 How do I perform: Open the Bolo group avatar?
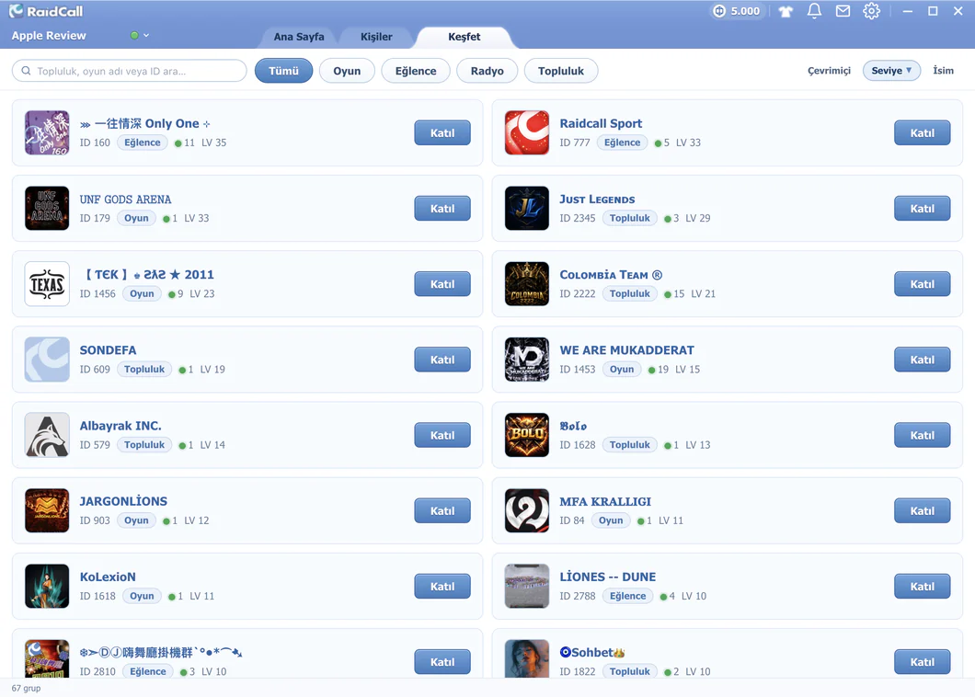[527, 435]
